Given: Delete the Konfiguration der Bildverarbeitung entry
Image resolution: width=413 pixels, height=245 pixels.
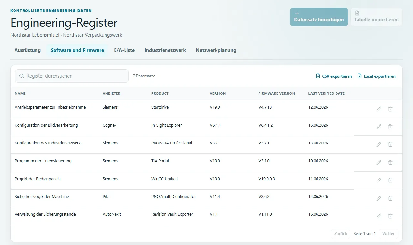Looking at the screenshot, I should pyautogui.click(x=390, y=127).
